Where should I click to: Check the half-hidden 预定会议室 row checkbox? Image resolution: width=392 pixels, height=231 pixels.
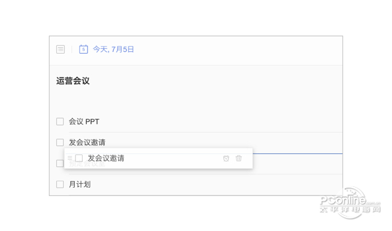tap(60, 163)
